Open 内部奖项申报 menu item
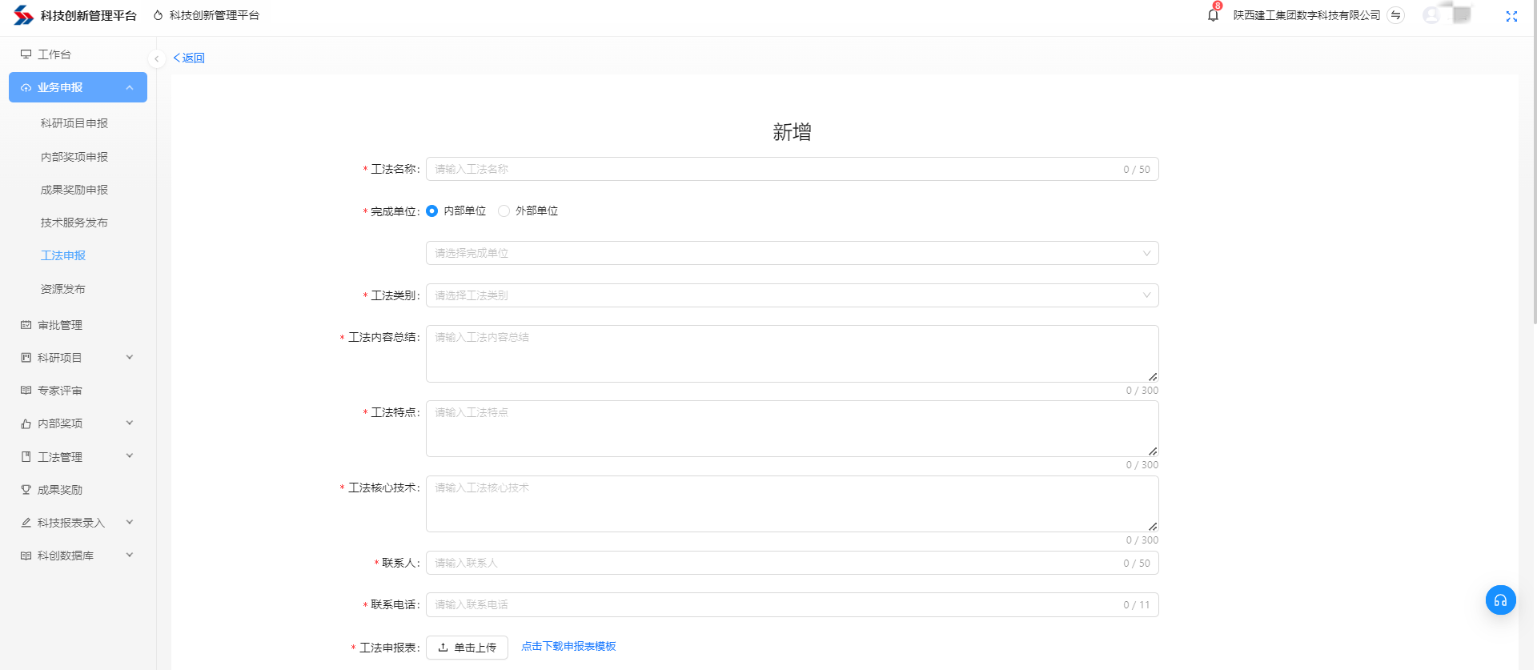This screenshot has width=1537, height=670. pyautogui.click(x=74, y=157)
